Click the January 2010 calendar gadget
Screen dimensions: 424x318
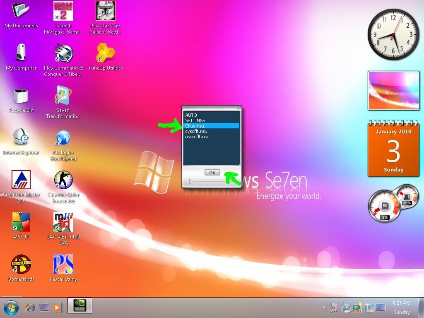393,148
